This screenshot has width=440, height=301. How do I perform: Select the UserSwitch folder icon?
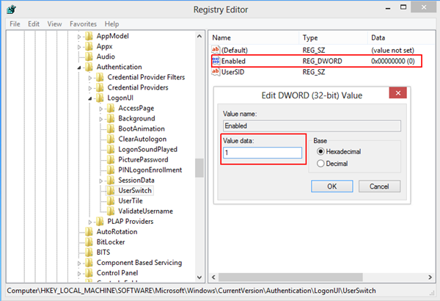tap(111, 190)
